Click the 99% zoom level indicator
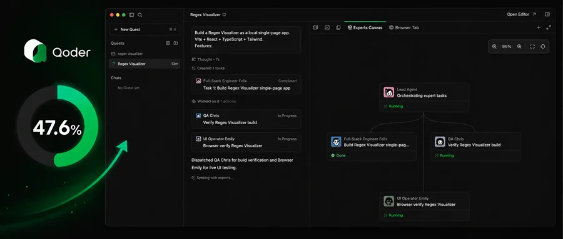Viewport: 563px width, 239px height. click(x=507, y=47)
